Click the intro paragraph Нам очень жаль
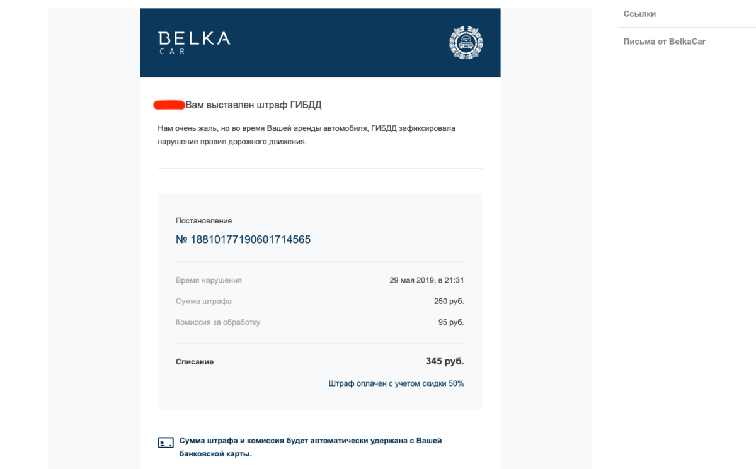 (x=306, y=135)
